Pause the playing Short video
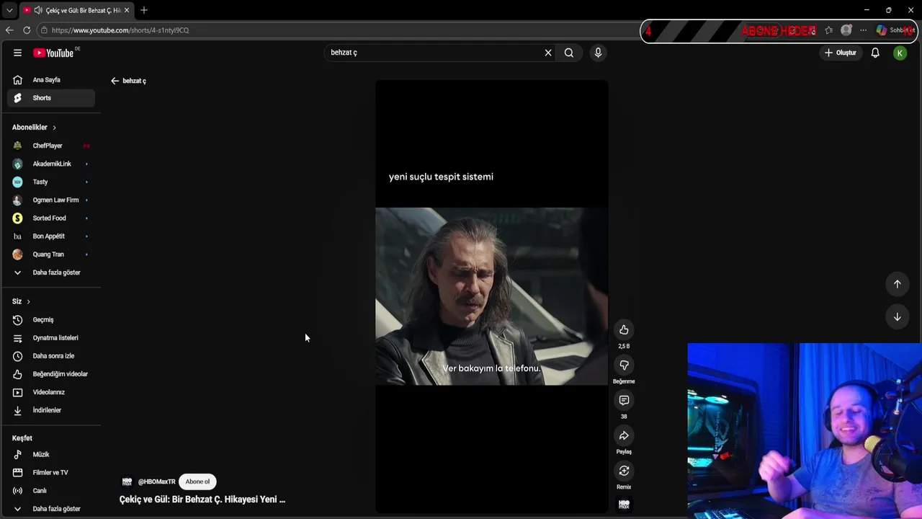The width and height of the screenshot is (922, 519). 491,296
